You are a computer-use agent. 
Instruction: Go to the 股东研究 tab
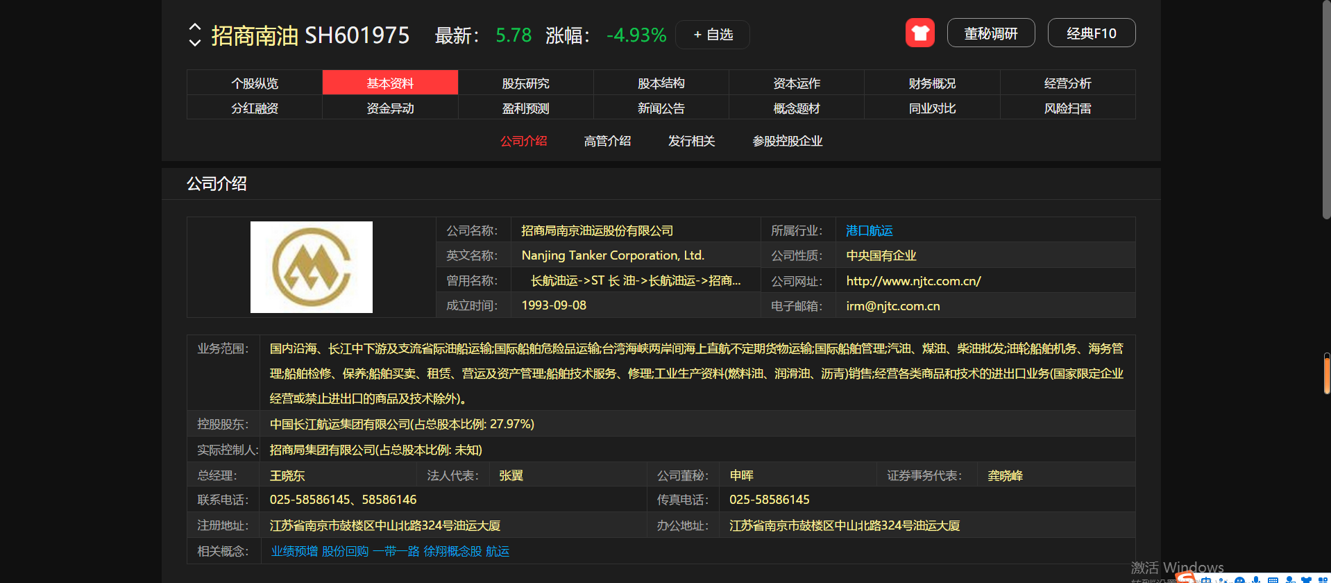point(526,83)
